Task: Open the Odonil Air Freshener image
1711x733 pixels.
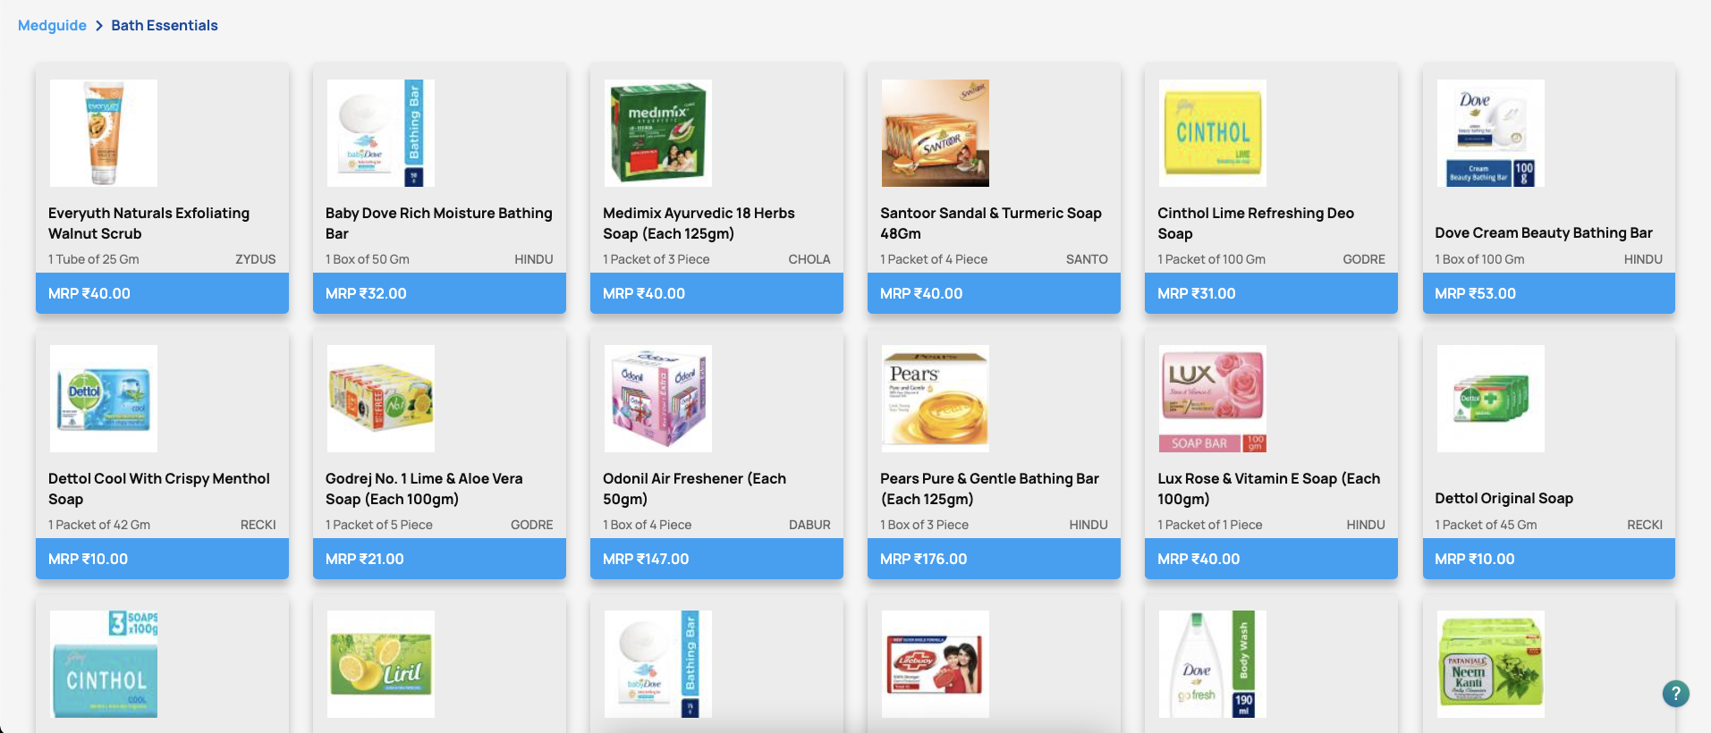Action: [658, 399]
